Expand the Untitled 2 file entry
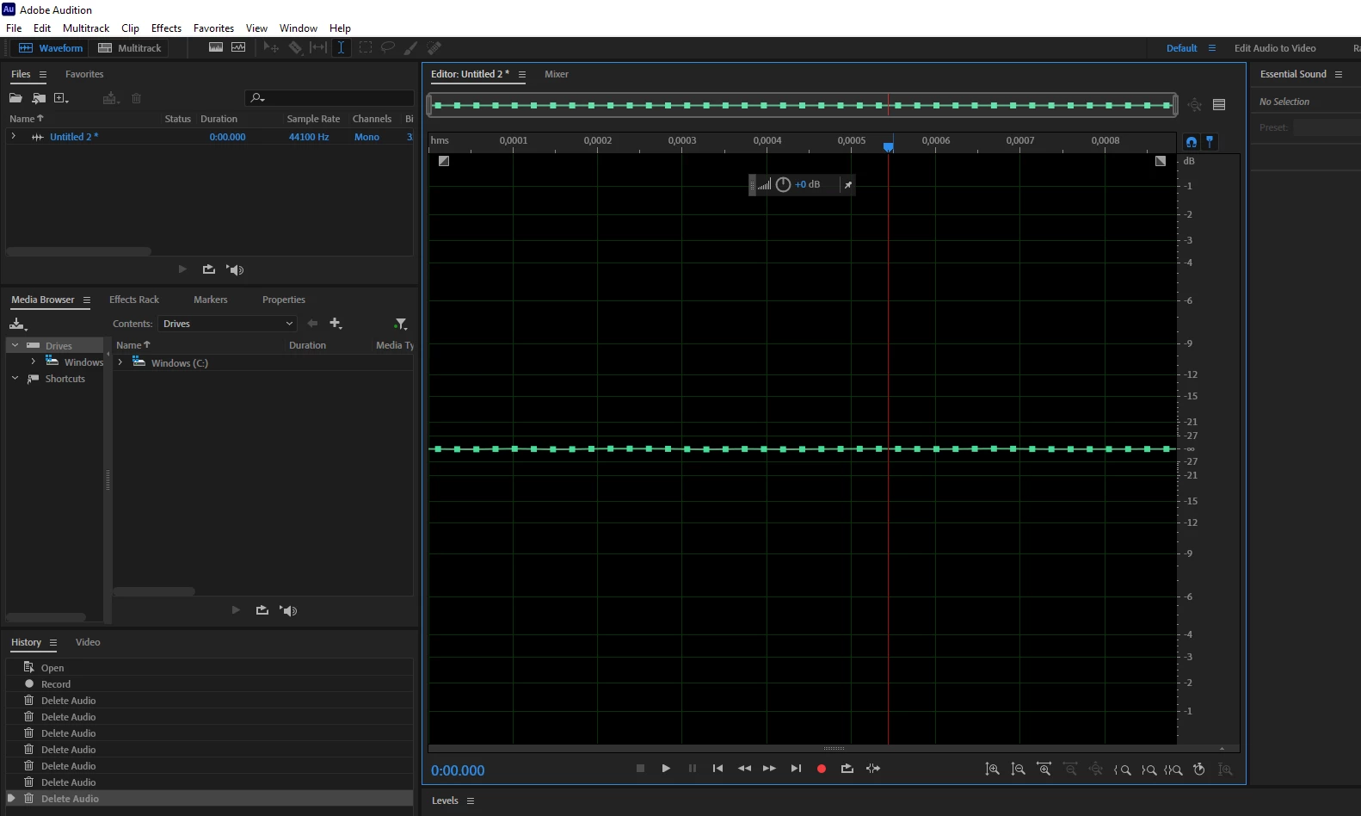This screenshot has width=1361, height=816. click(14, 136)
